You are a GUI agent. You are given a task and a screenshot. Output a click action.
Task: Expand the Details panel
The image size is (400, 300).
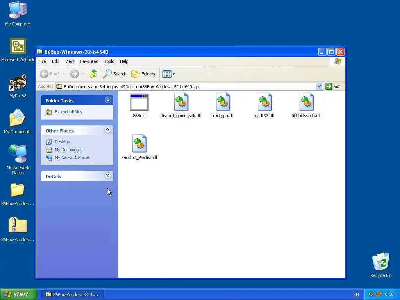pyautogui.click(x=108, y=176)
